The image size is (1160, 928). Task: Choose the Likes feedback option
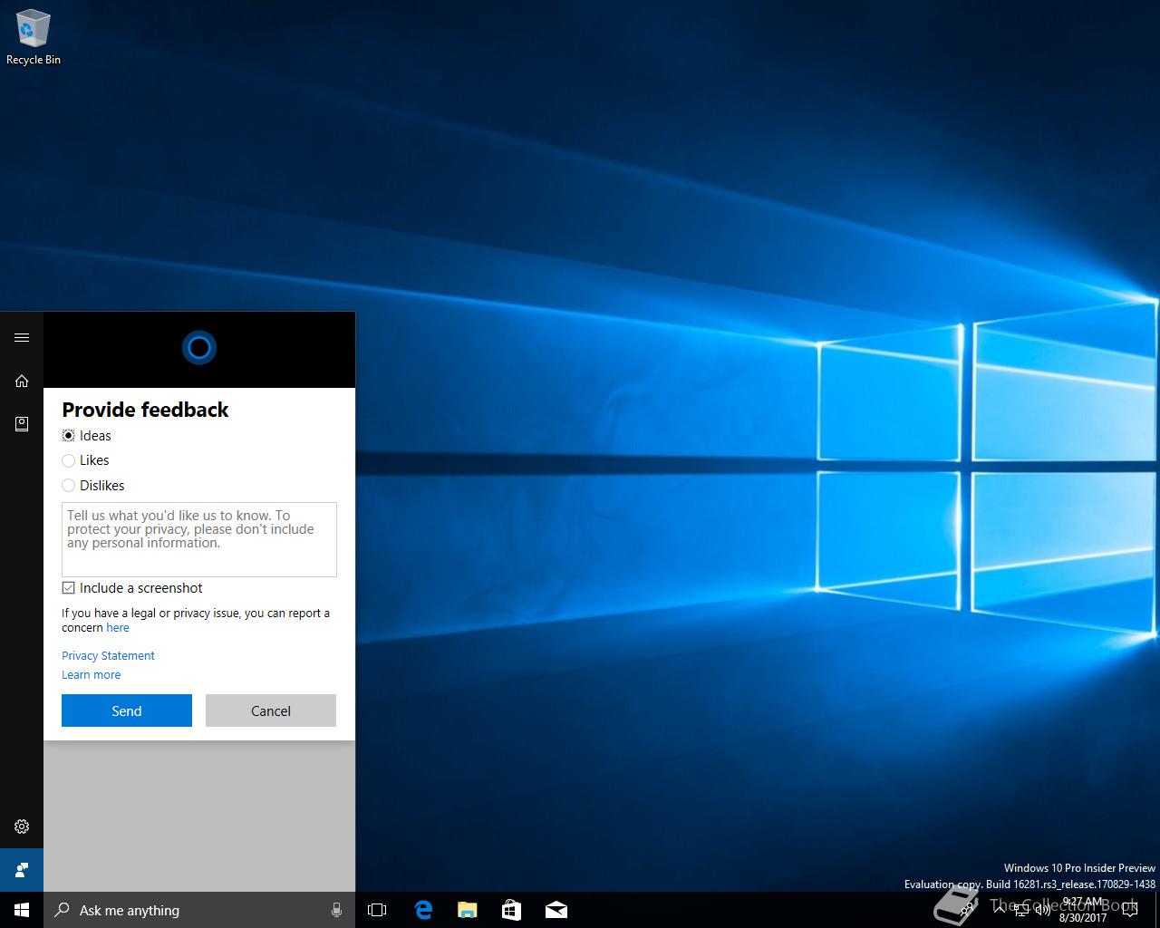click(69, 461)
